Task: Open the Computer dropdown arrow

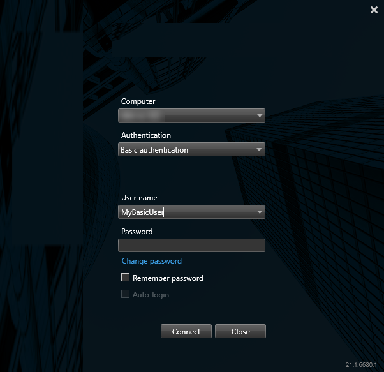Action: (x=260, y=116)
